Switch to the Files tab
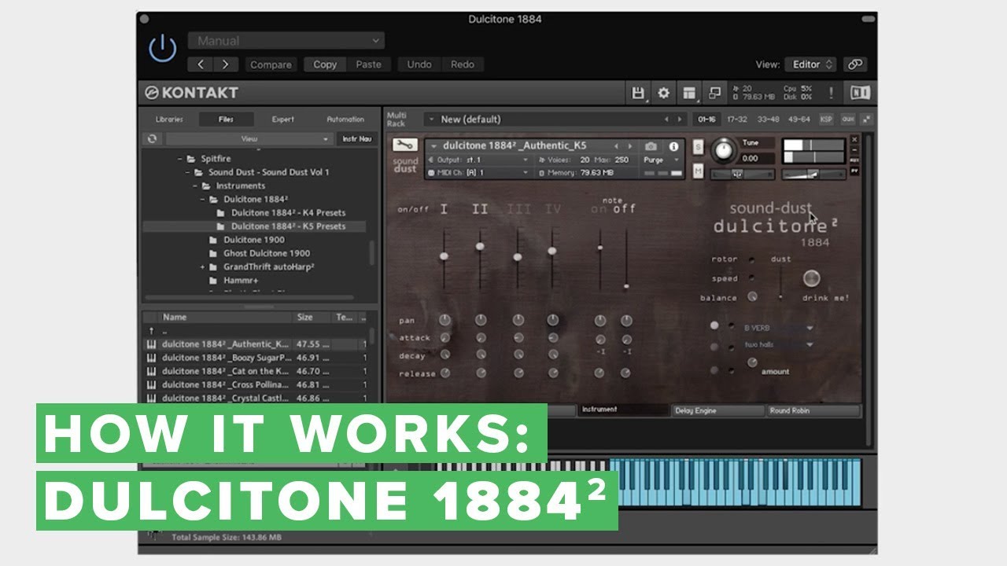 coord(227,119)
